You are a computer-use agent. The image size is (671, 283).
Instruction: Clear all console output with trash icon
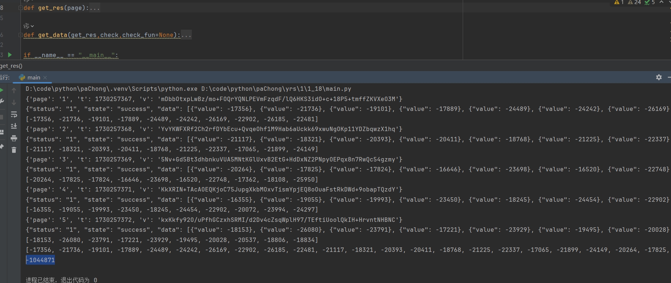(x=14, y=150)
